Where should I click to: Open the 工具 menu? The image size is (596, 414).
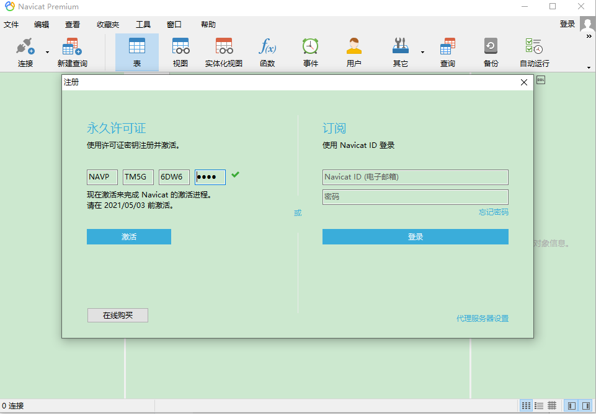coord(143,25)
